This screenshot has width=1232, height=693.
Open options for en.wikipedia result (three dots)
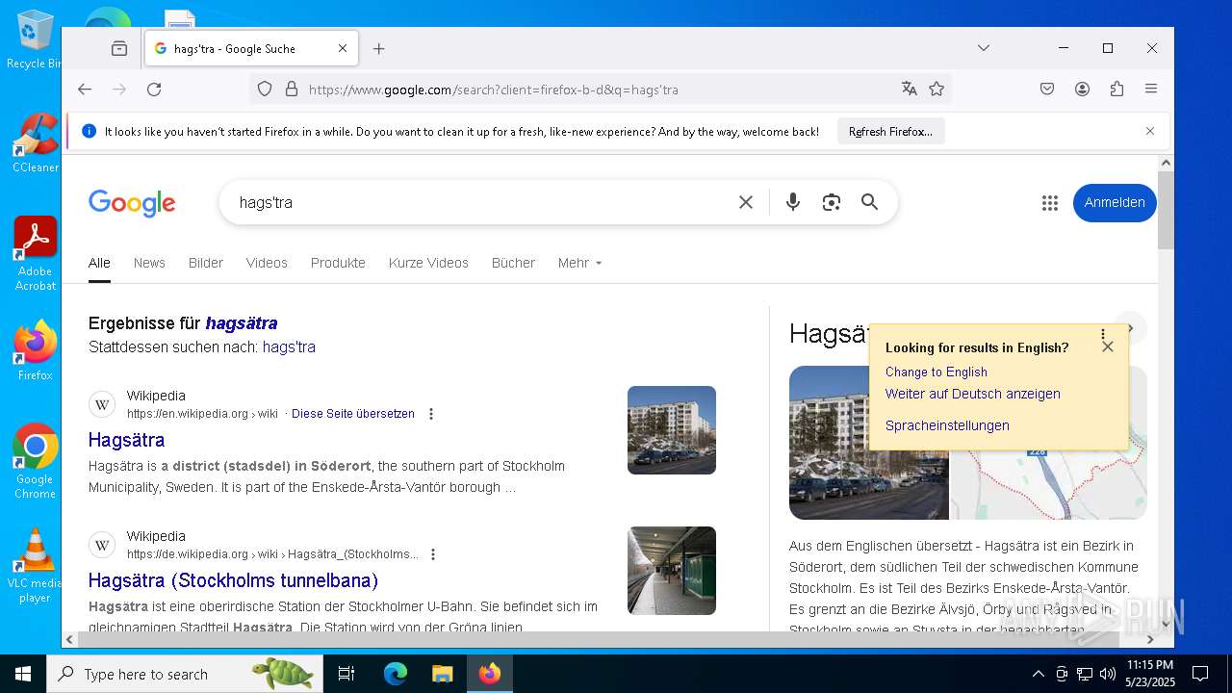(431, 414)
